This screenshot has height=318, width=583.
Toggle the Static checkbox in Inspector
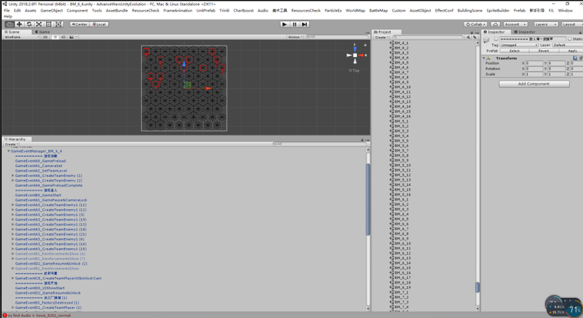[570, 39]
